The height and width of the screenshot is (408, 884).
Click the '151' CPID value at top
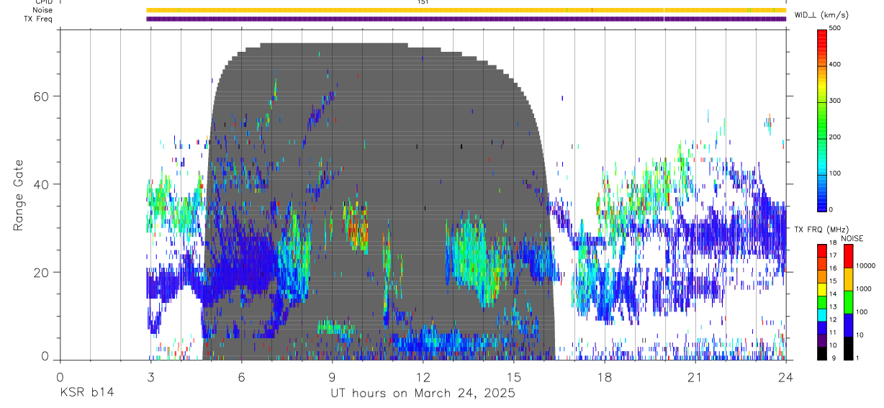coord(423,2)
